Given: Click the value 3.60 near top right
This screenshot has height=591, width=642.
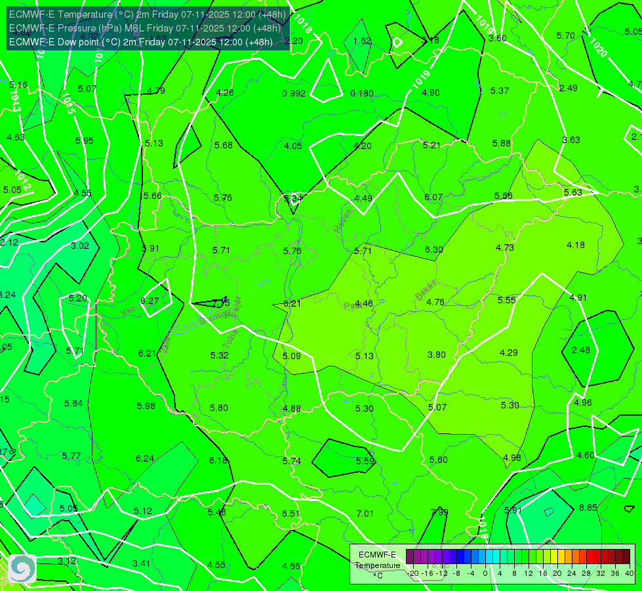Looking at the screenshot, I should coord(498,39).
